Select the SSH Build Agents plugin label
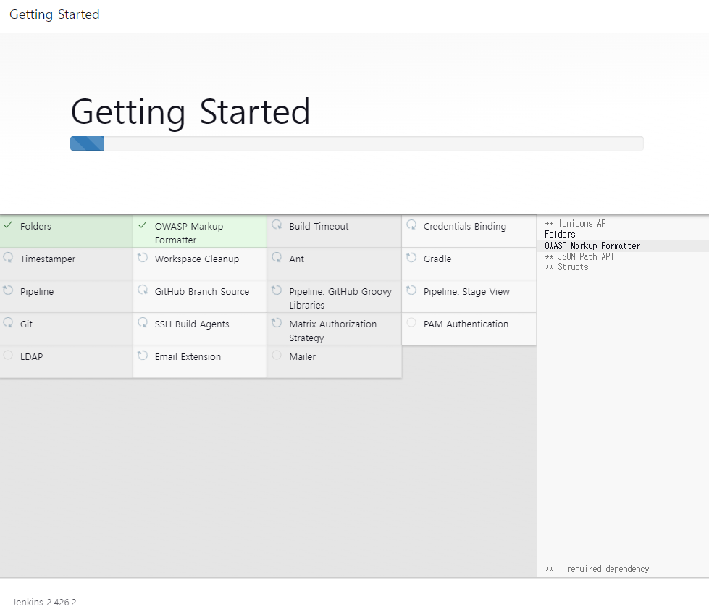Viewport: 709px width, 612px height. point(192,324)
